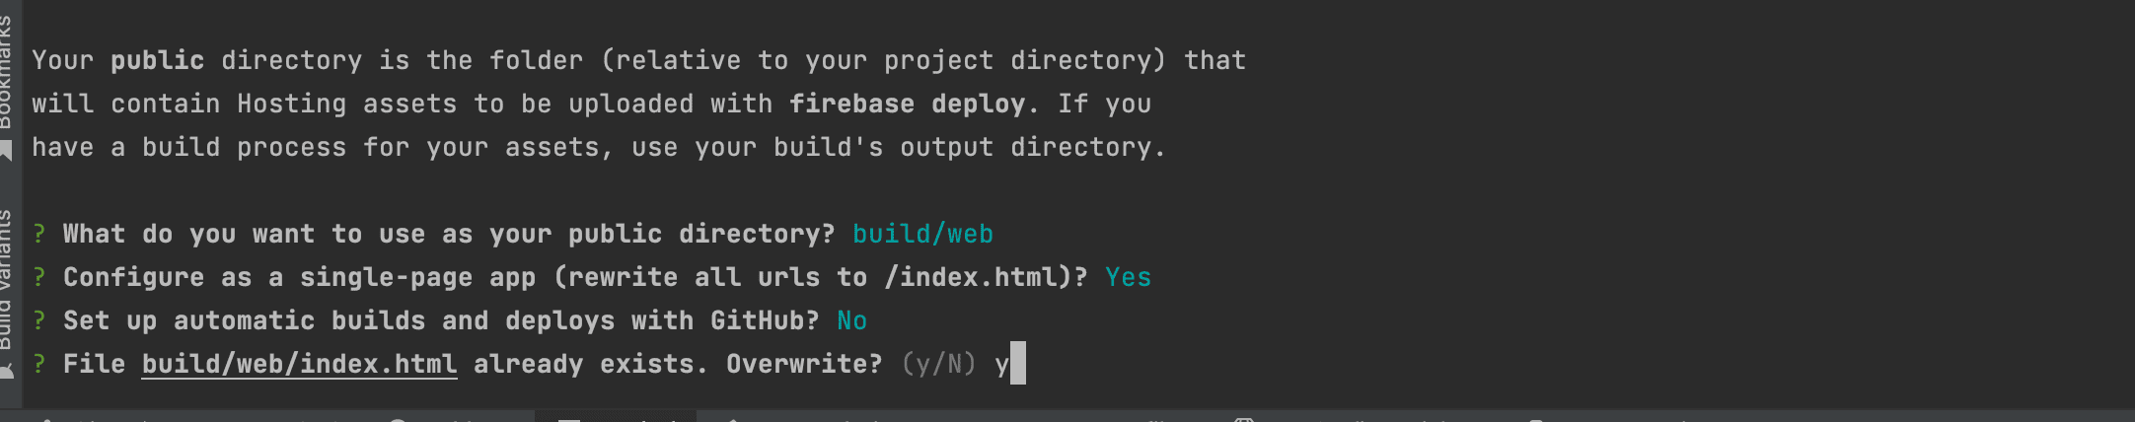Click the green question mark before 'Set up automatic'
The height and width of the screenshot is (422, 2135).
point(38,320)
